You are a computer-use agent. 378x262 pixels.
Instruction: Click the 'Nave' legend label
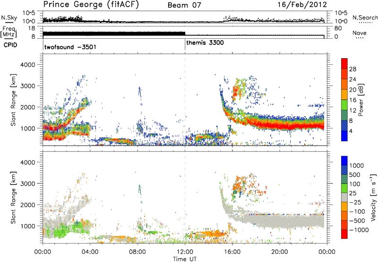360,33
